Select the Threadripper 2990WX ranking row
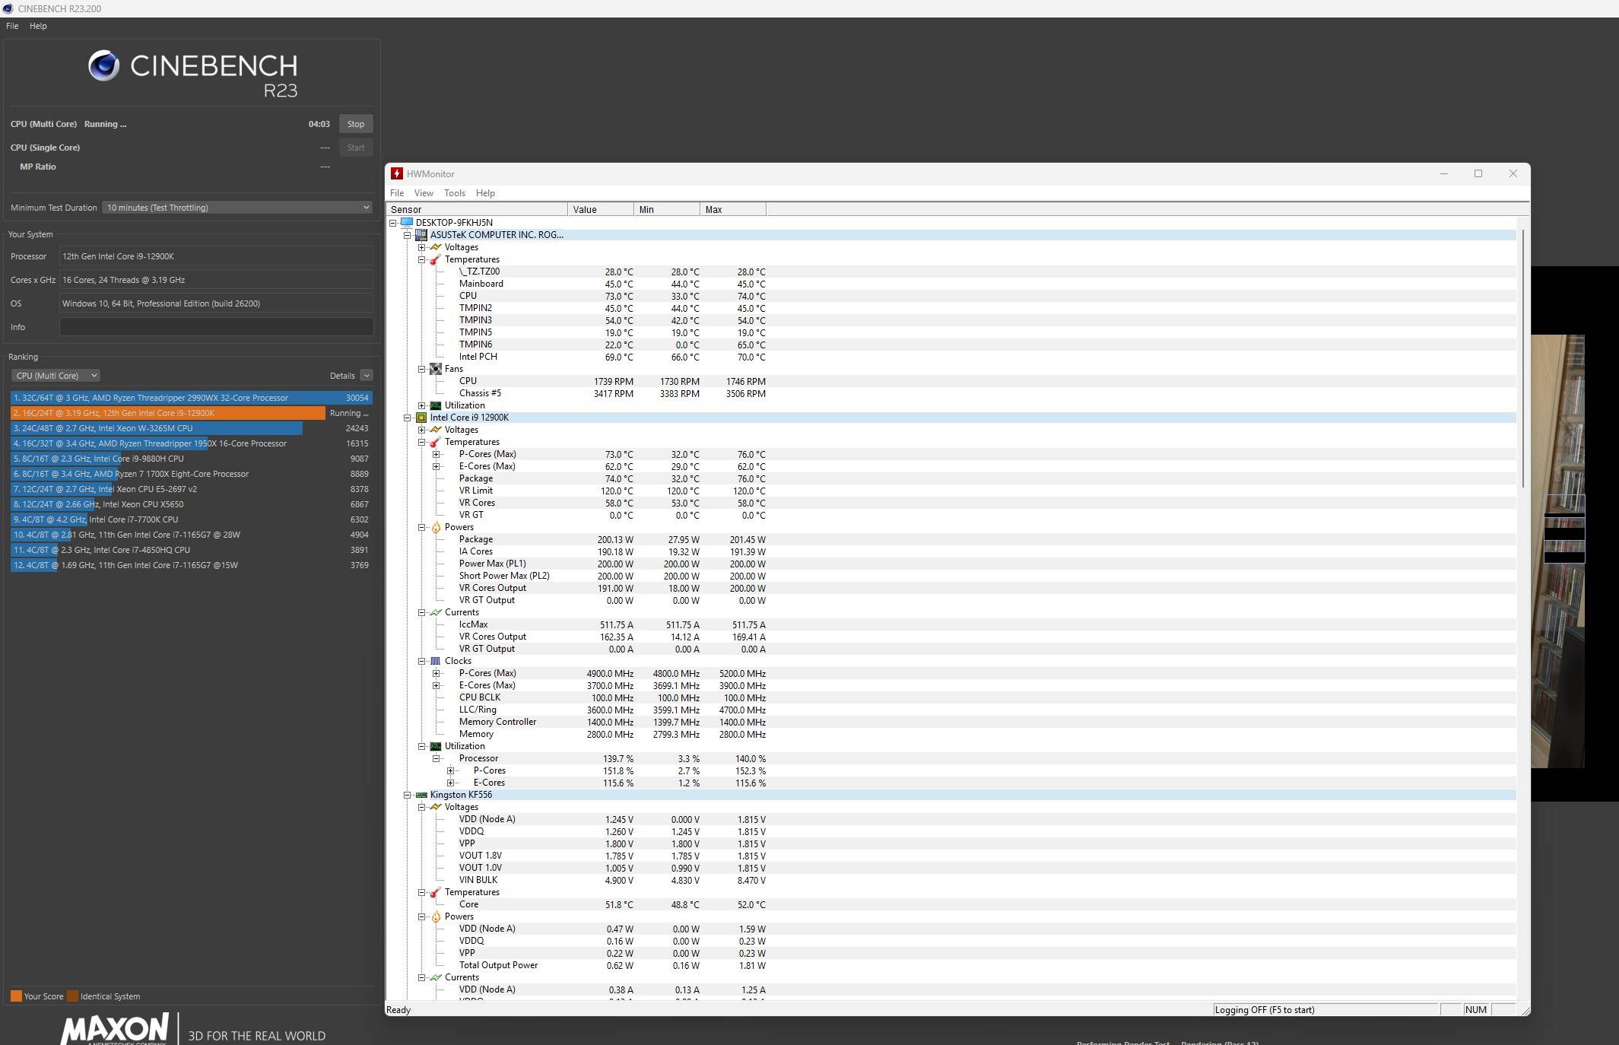1619x1045 pixels. click(x=191, y=398)
